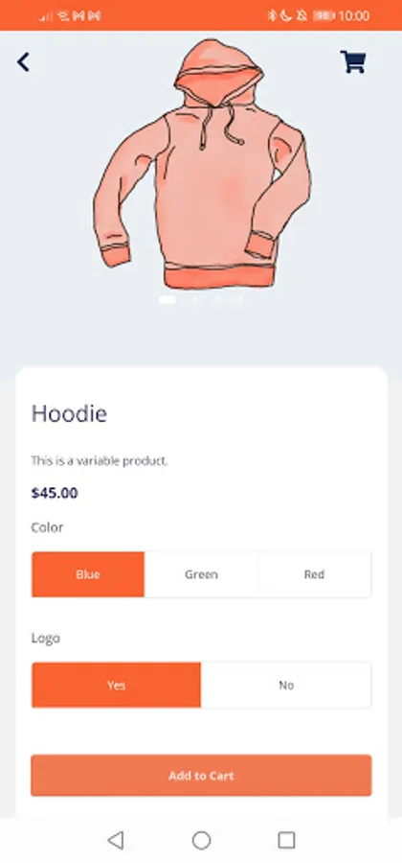Select Green color option
The width and height of the screenshot is (402, 863).
201,574
